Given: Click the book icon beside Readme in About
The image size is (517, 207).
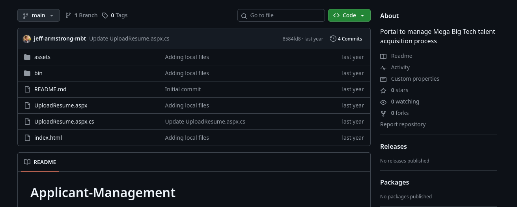Looking at the screenshot, I should click(383, 56).
